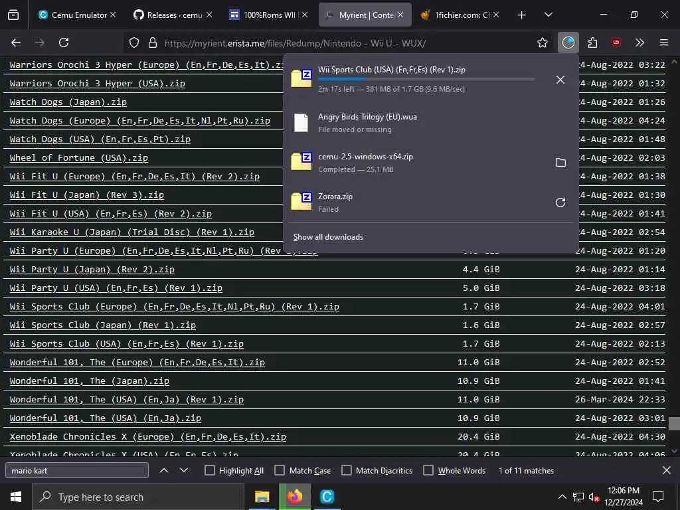Image resolution: width=680 pixels, height=510 pixels.
Task: Open Xenoblade Chronicles X (Europe) zip link
Action: point(148,437)
